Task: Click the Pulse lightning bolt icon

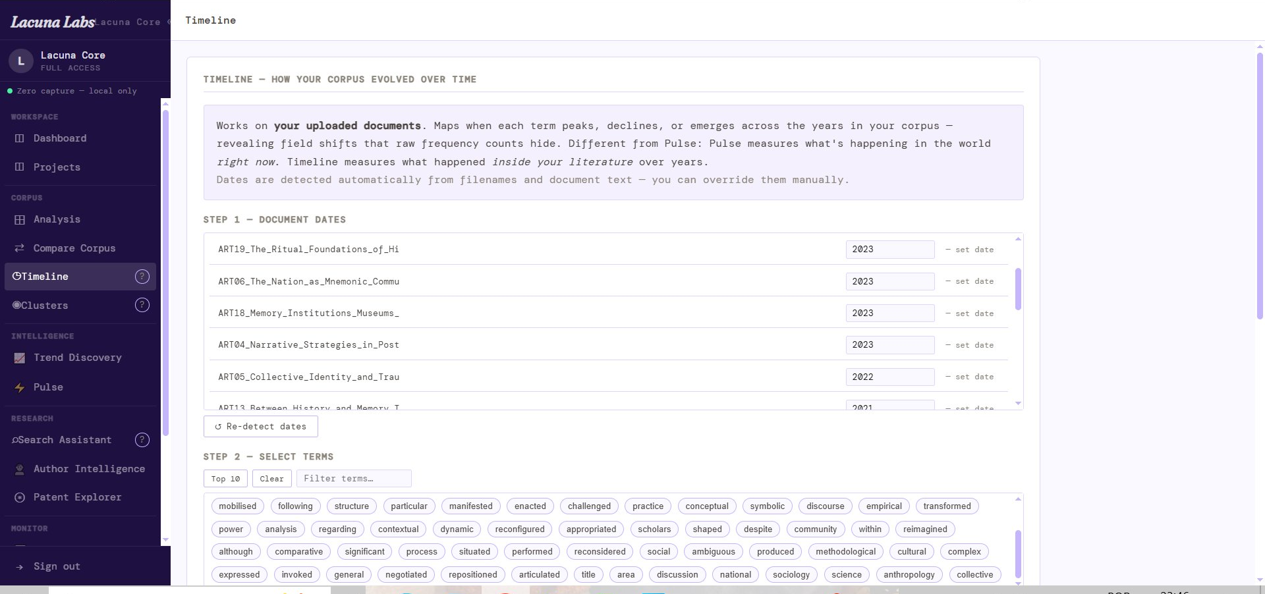Action: (20, 387)
